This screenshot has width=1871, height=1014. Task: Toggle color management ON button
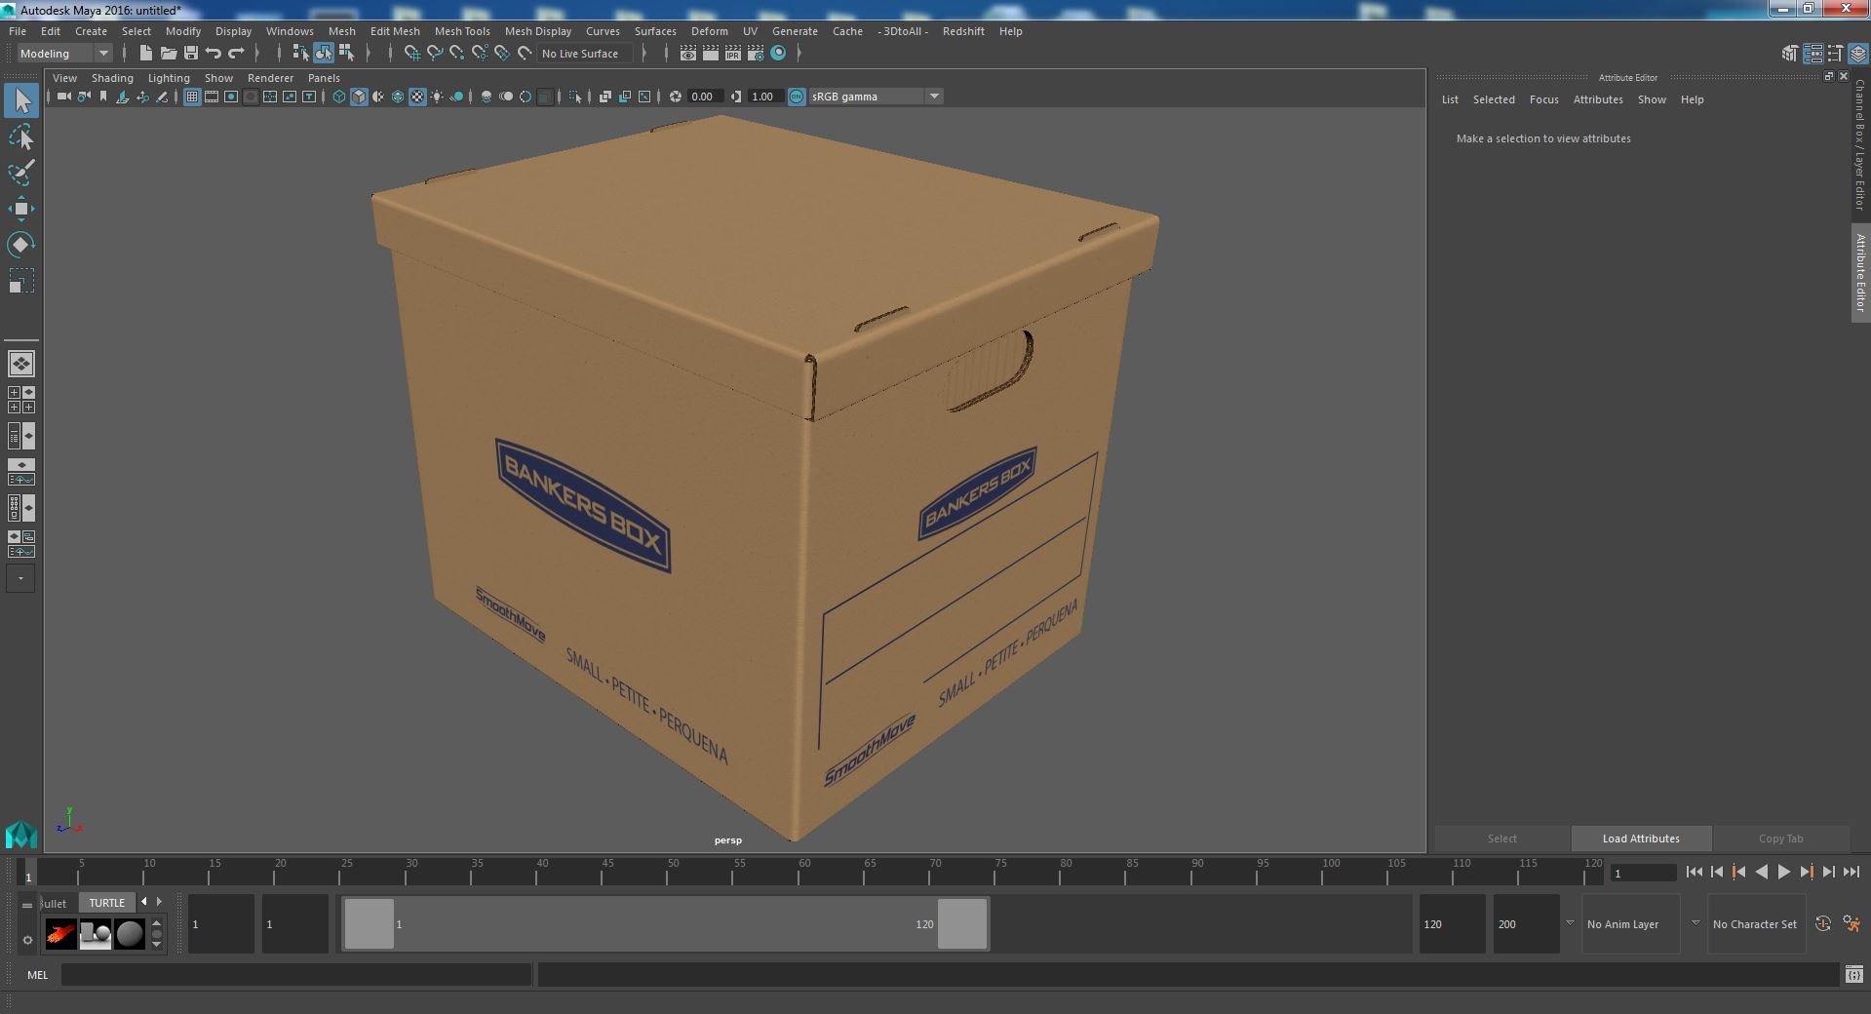point(797,97)
